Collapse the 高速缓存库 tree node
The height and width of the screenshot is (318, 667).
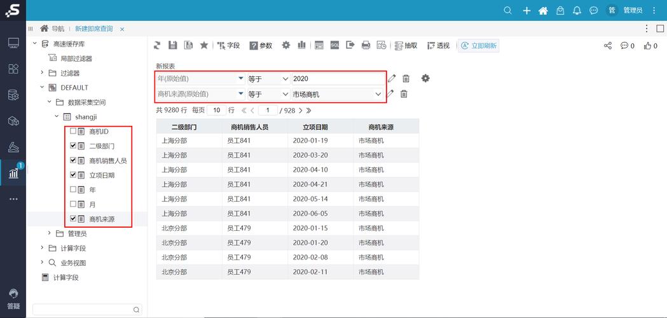tap(34, 43)
